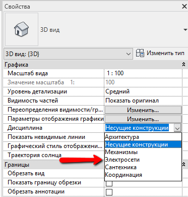The width and height of the screenshot is (188, 197).
Task: Click Изменить for Параметры отображения графики
Action: click(143, 119)
